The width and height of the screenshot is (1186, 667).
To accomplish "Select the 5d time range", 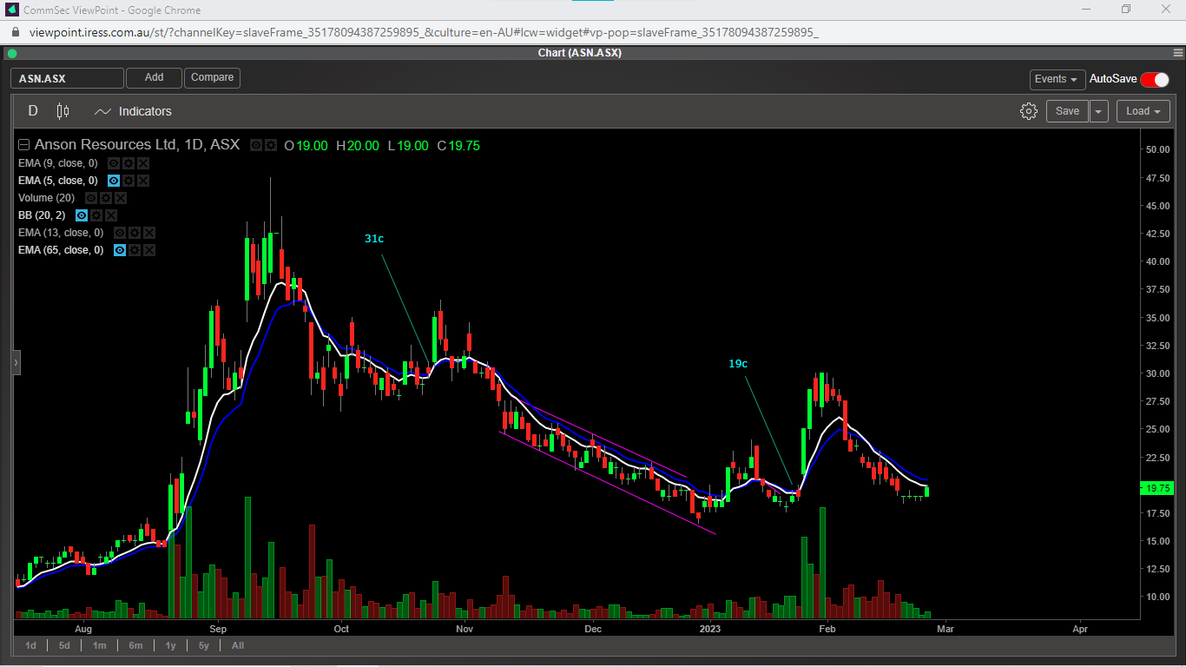I will 64,645.
